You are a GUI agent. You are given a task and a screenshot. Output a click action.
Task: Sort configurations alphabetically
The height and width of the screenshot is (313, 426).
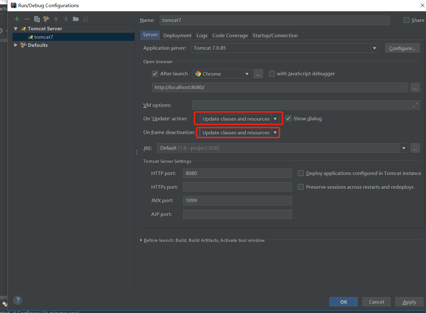(85, 19)
